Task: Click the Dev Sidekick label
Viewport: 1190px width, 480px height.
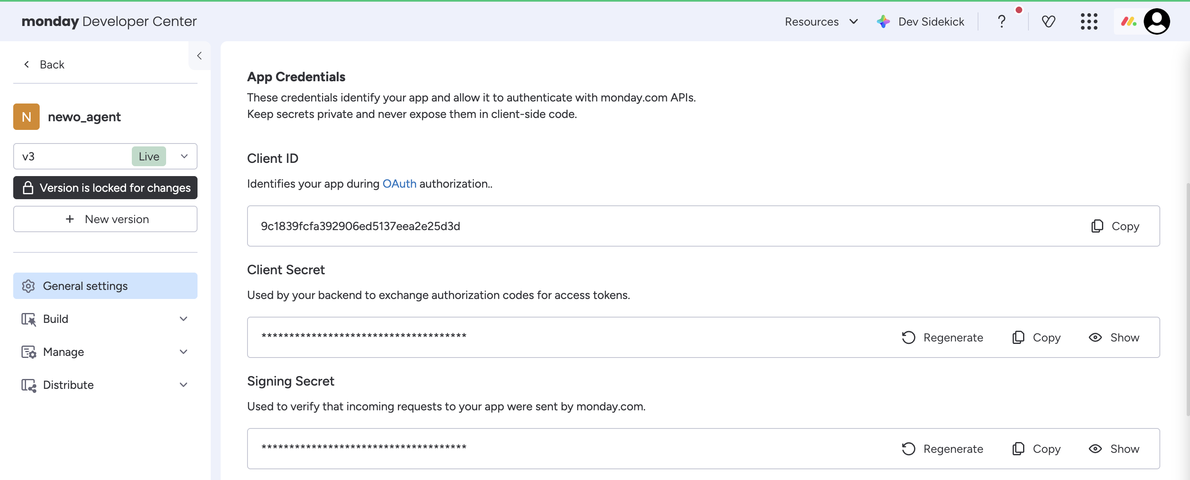Action: point(931,22)
